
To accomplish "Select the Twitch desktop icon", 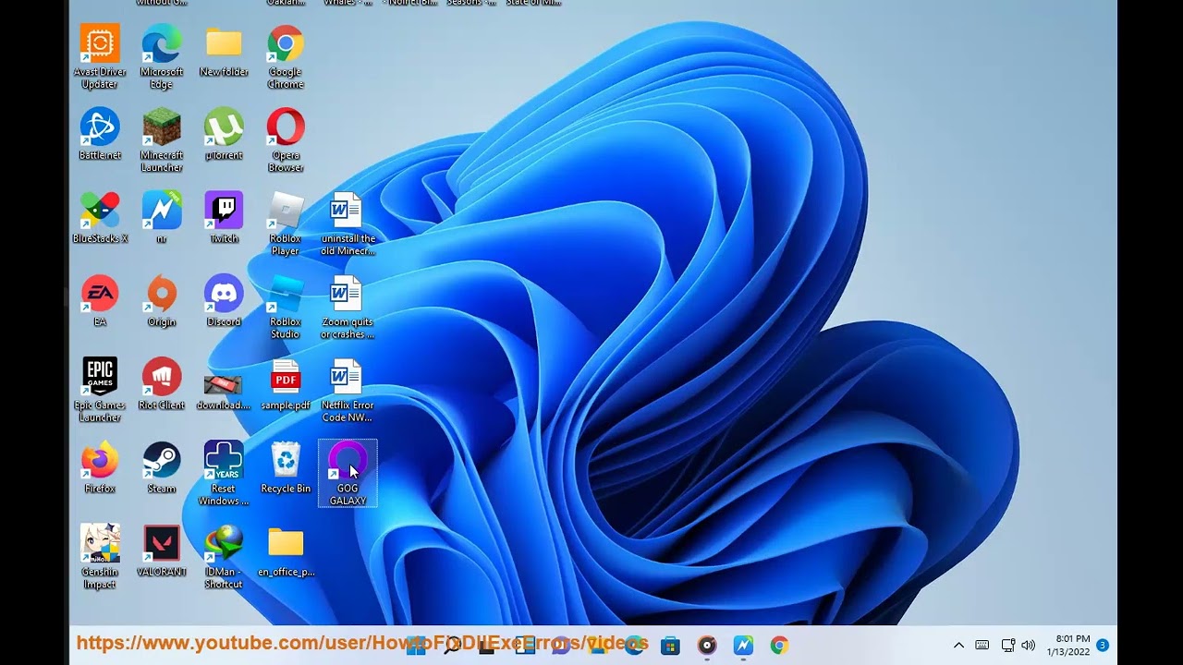I will (224, 218).
